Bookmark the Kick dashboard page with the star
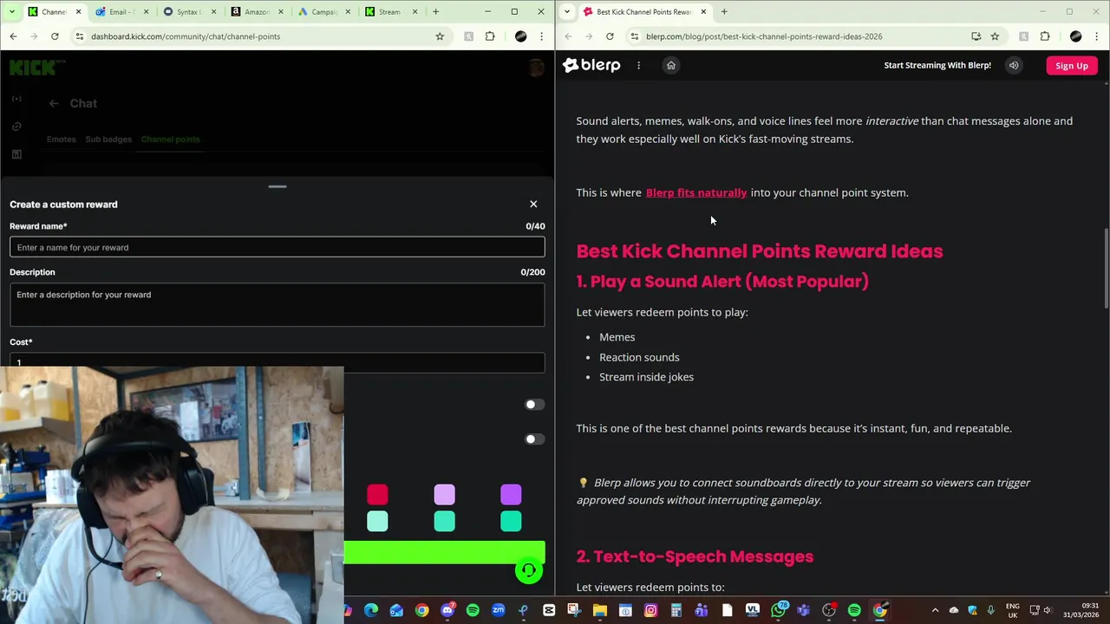 [440, 36]
